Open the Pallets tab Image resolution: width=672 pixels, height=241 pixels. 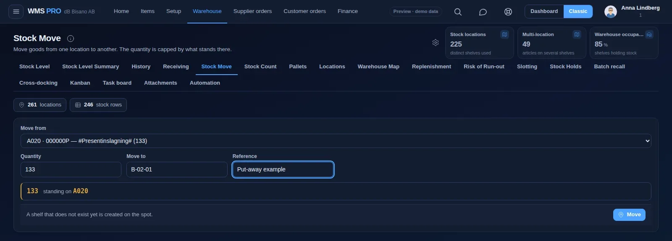point(298,67)
